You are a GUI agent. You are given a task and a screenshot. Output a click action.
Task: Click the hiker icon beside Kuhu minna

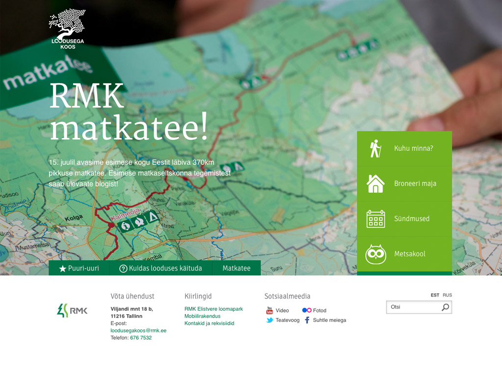[x=376, y=148]
